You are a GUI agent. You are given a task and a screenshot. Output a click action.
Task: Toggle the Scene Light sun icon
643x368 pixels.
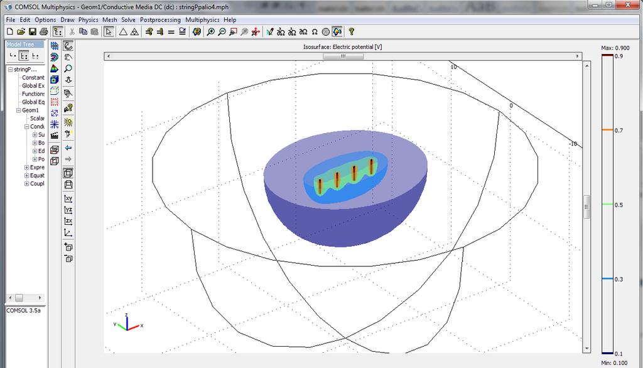pos(68,122)
